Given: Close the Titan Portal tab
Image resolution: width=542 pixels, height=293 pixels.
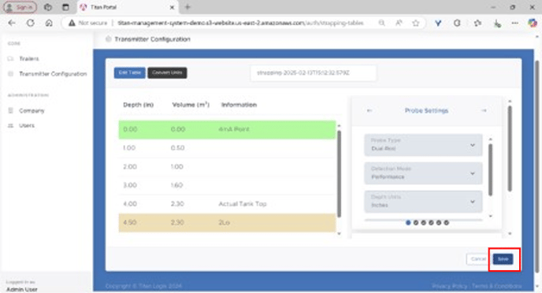Looking at the screenshot, I should [172, 7].
